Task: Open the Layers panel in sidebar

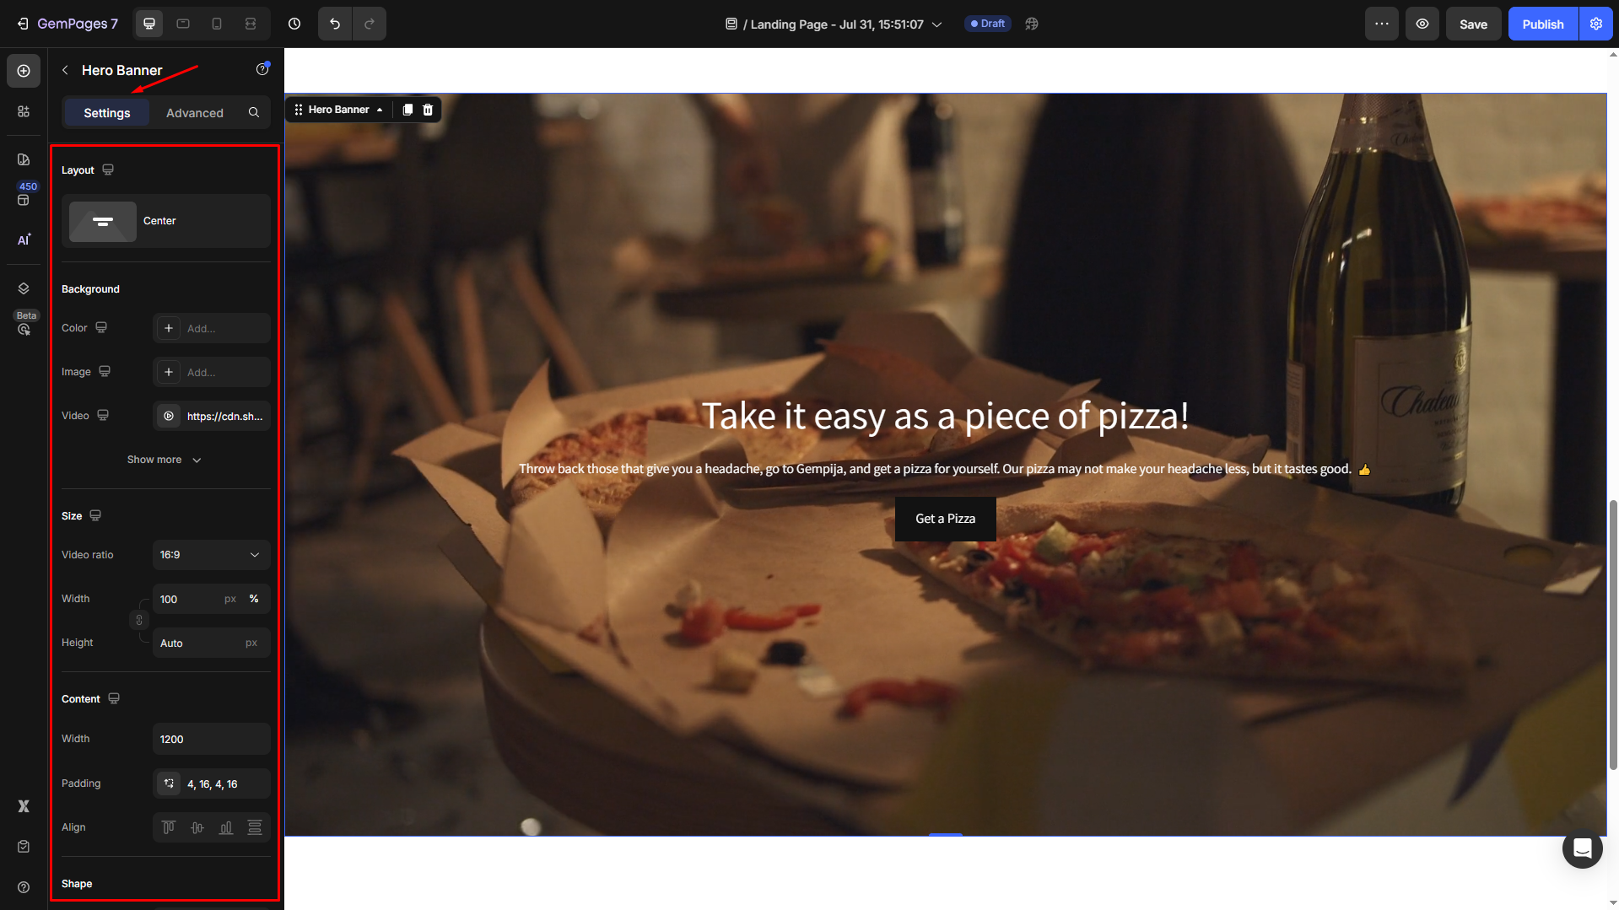Action: tap(24, 288)
